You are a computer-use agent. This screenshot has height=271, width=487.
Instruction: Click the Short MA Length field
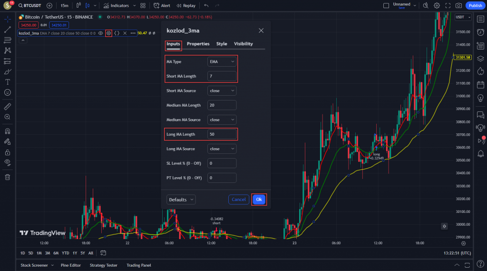point(222,76)
